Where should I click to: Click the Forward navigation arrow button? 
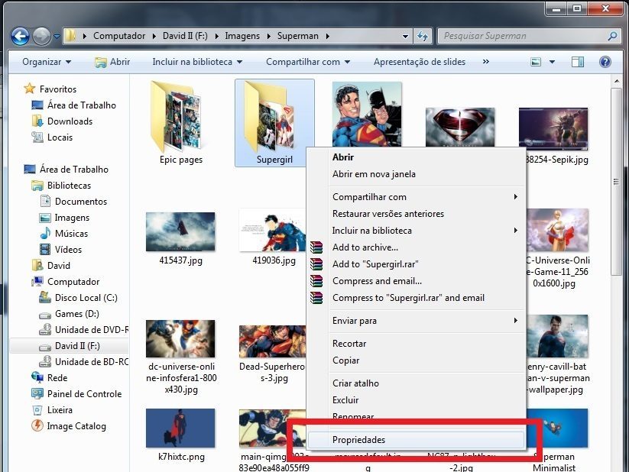tap(41, 36)
